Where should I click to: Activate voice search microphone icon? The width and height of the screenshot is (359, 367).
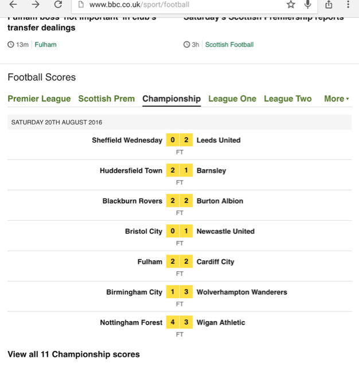[308, 4]
